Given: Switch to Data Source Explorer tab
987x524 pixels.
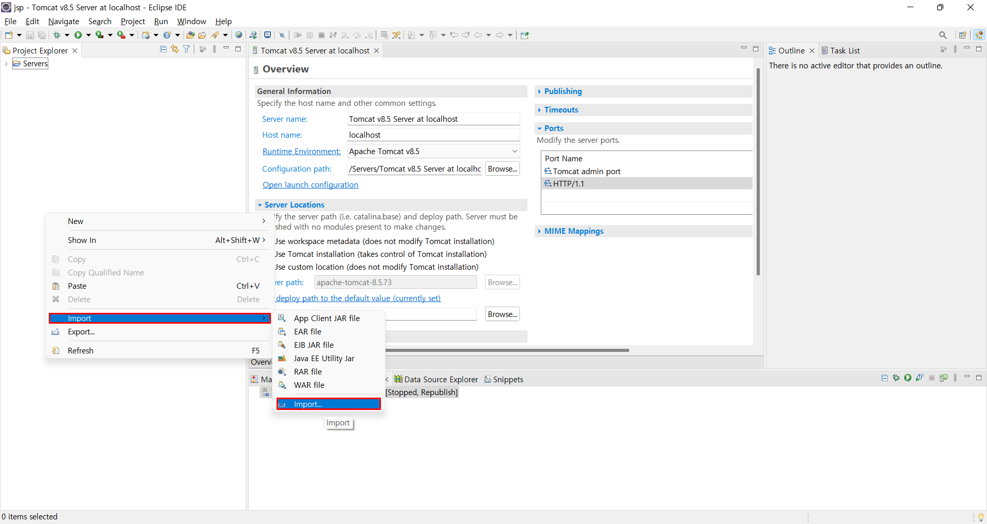Looking at the screenshot, I should 436,379.
